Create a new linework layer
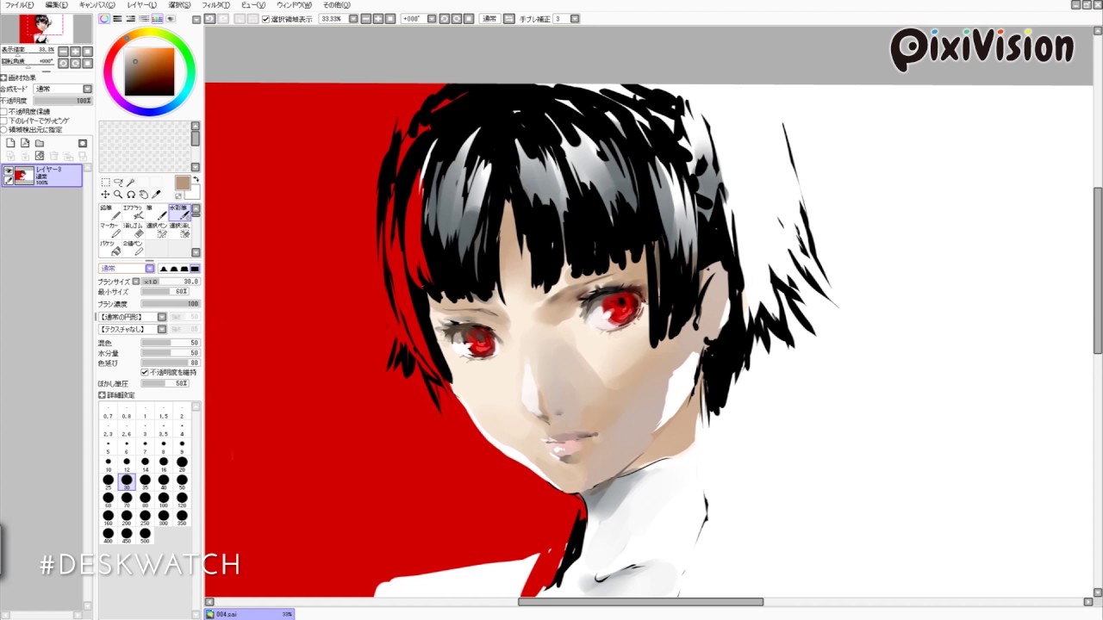 [25, 143]
